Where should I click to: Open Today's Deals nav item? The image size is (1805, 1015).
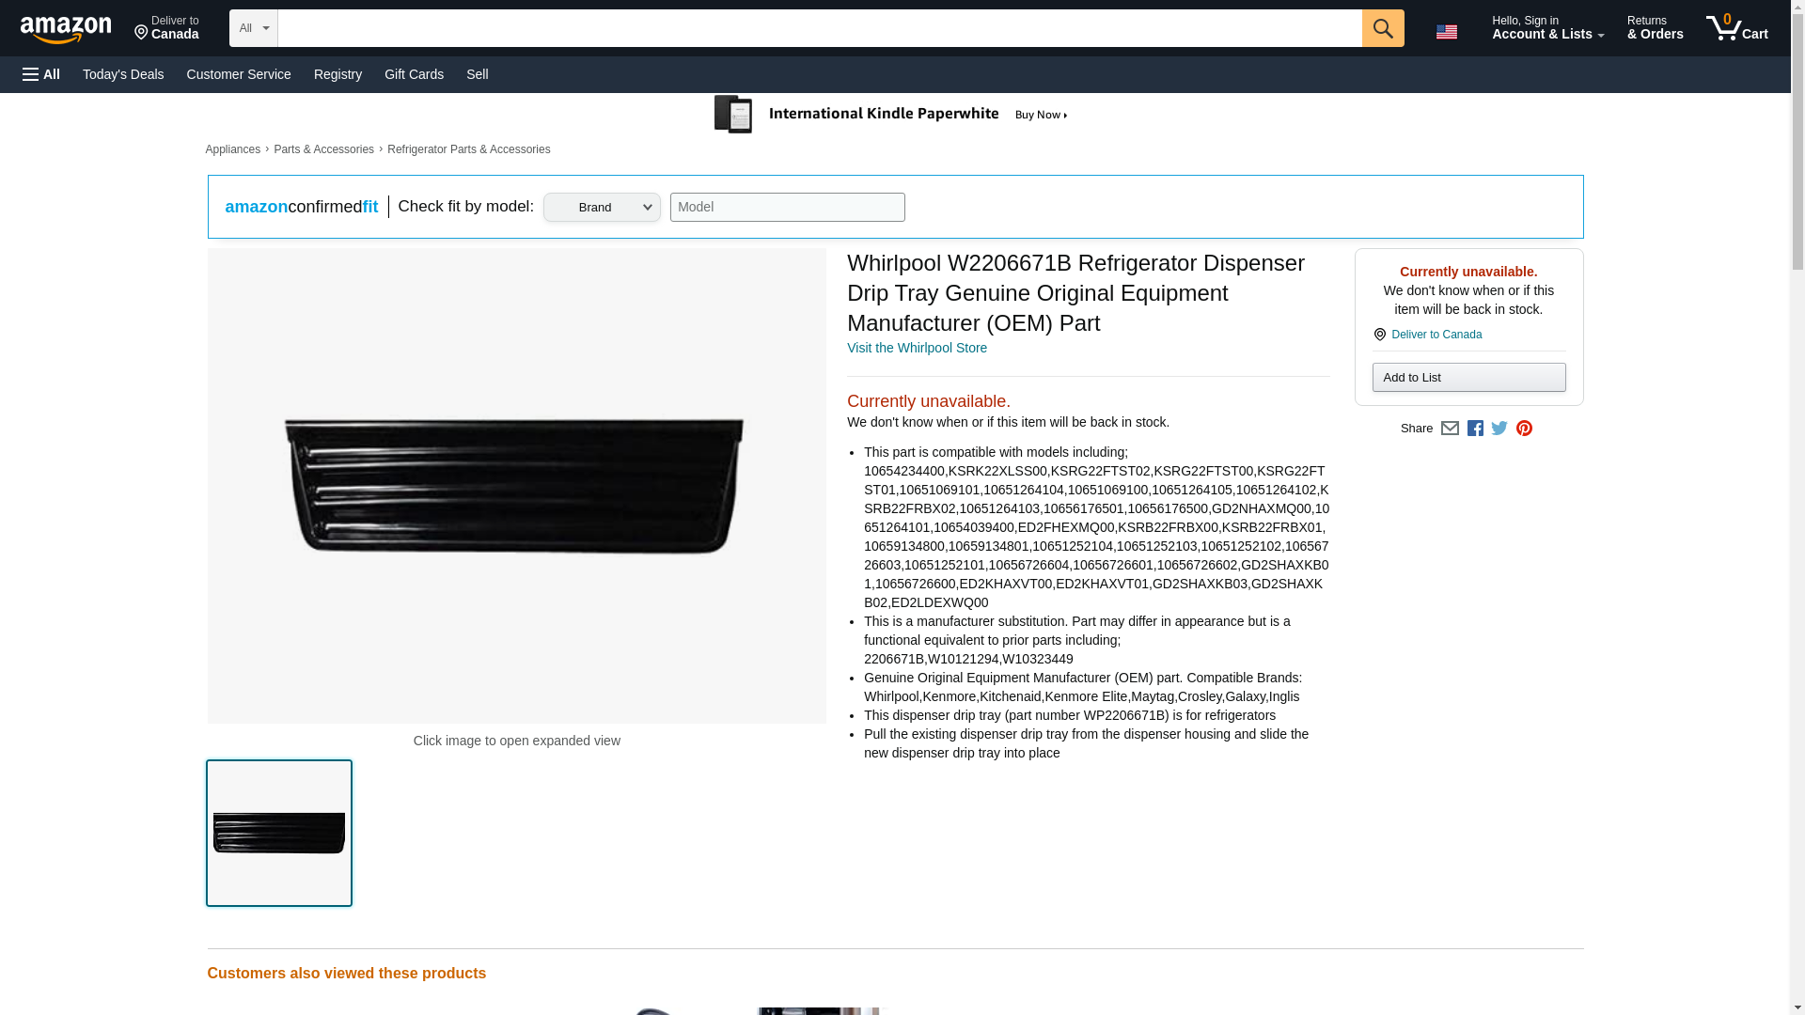[x=123, y=74]
